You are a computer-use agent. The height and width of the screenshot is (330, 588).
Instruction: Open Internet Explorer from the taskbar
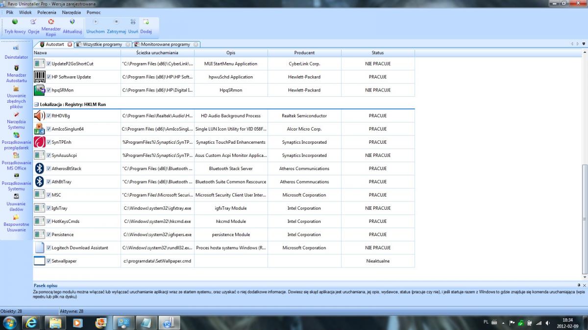(32, 323)
